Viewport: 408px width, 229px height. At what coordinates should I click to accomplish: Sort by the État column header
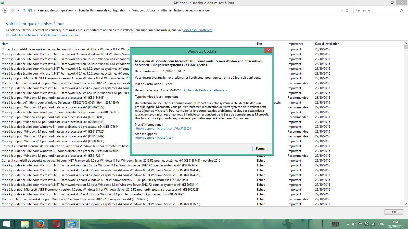click(271, 44)
